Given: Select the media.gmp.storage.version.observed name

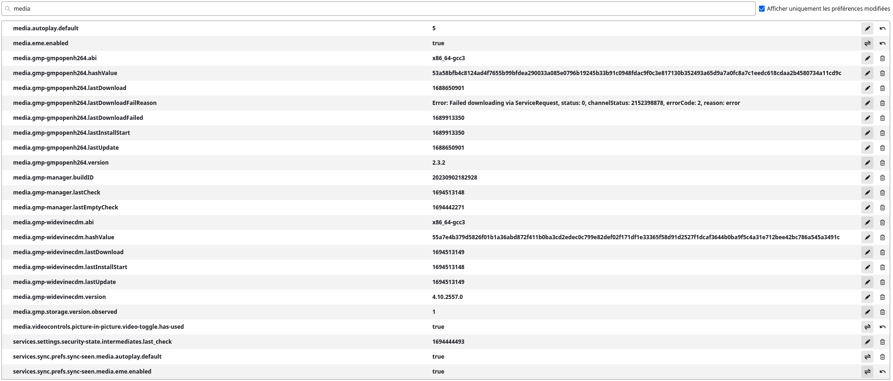Looking at the screenshot, I should click(x=65, y=312).
